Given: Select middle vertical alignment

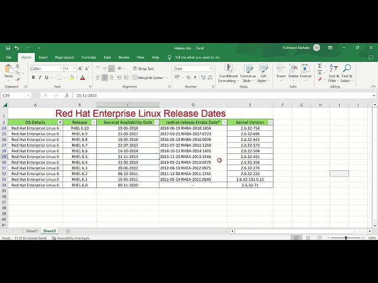Looking at the screenshot, I should click(105, 68).
